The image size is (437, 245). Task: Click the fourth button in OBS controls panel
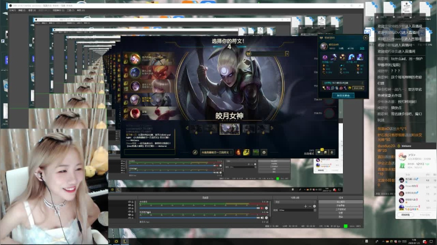click(x=340, y=213)
